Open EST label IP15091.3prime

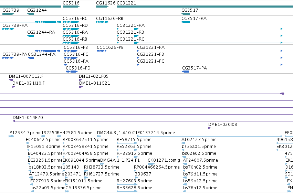43,147
